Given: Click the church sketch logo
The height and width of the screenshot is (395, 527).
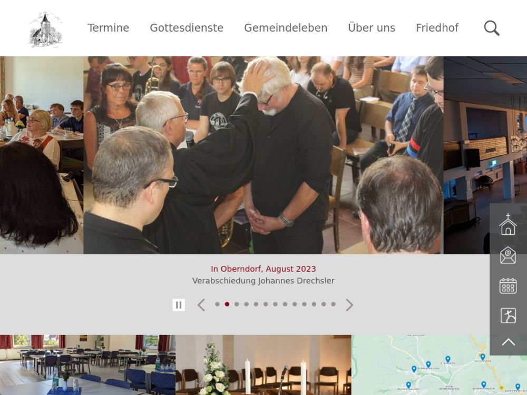Looking at the screenshot, I should click(x=45, y=29).
